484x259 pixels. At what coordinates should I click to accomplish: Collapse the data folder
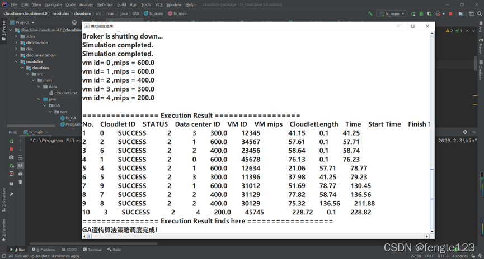[x=39, y=87]
